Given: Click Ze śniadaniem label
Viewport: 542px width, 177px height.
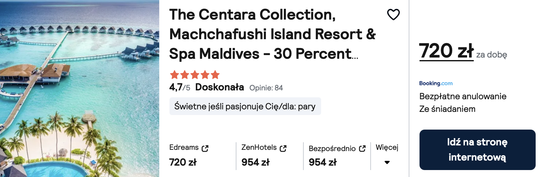Looking at the screenshot, I should coord(447,109).
